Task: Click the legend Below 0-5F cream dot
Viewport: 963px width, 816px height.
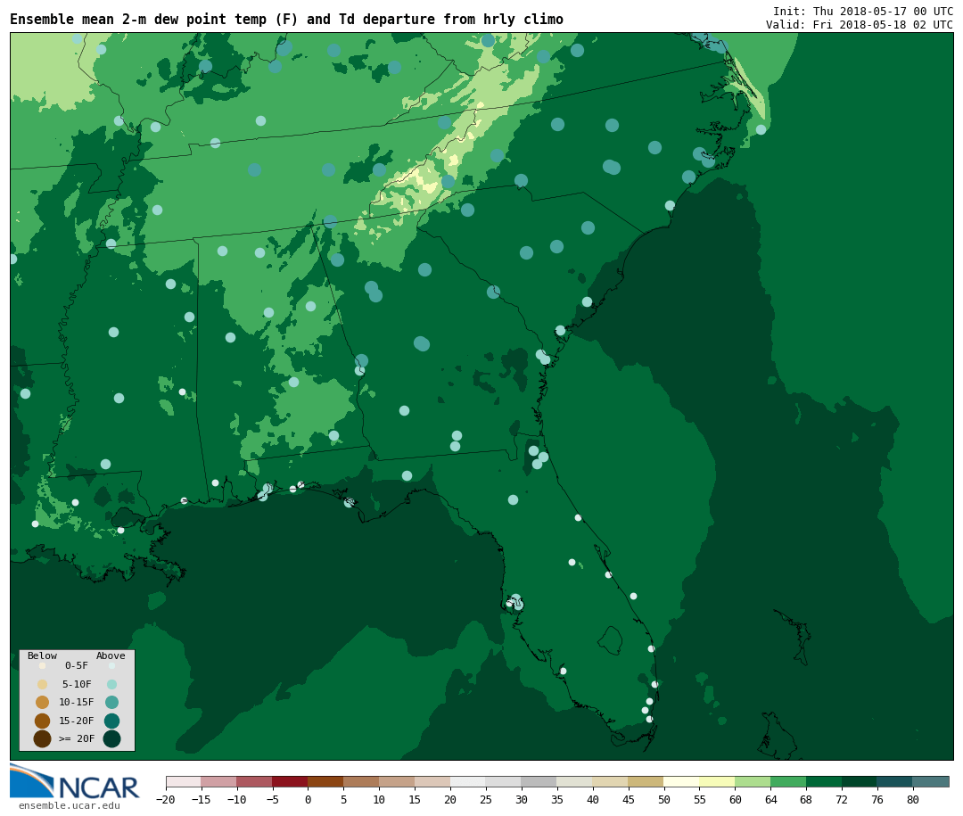Action: click(43, 665)
